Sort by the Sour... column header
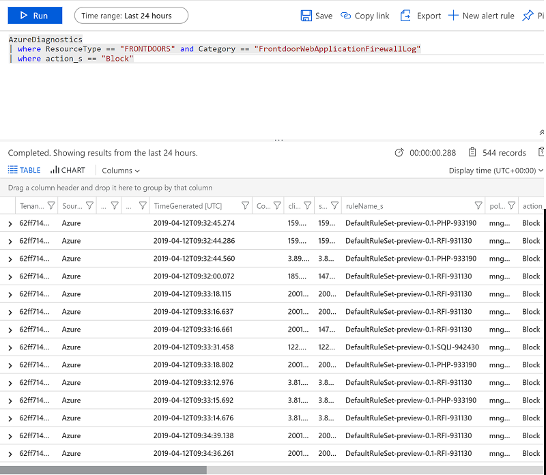 point(72,206)
